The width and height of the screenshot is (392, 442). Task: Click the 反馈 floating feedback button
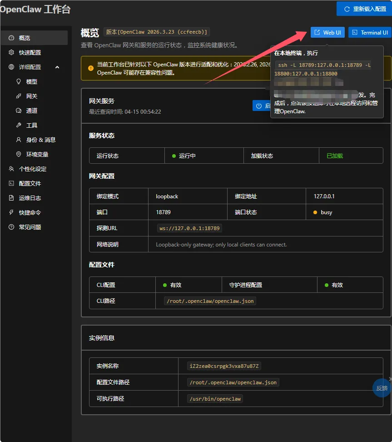pyautogui.click(x=382, y=388)
